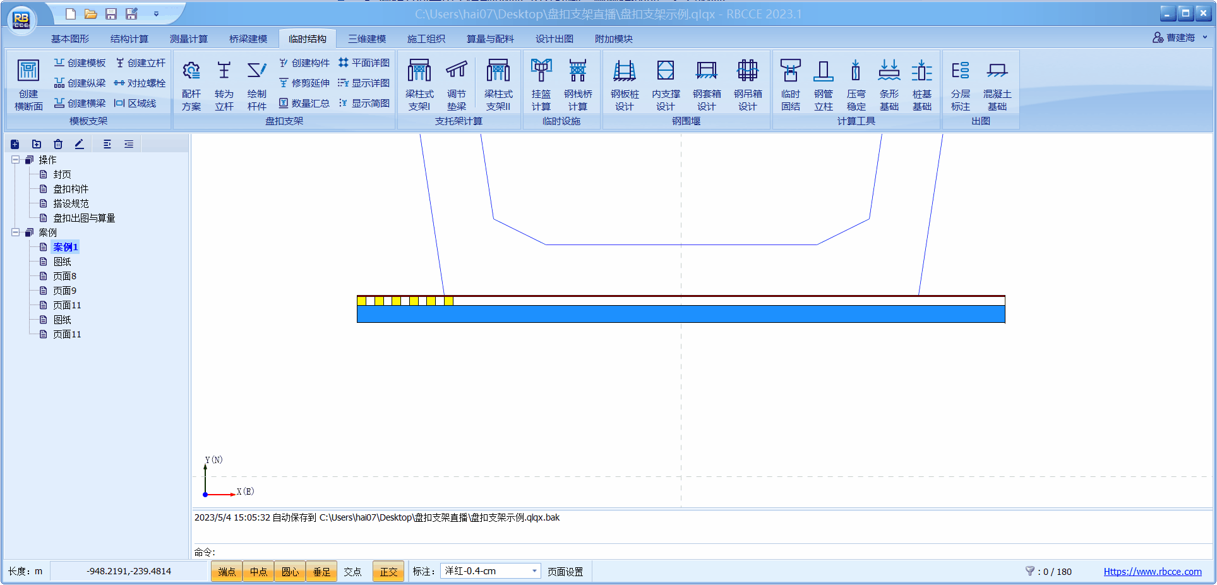Open the 标注 style dropdown
1217x585 pixels.
[534, 571]
